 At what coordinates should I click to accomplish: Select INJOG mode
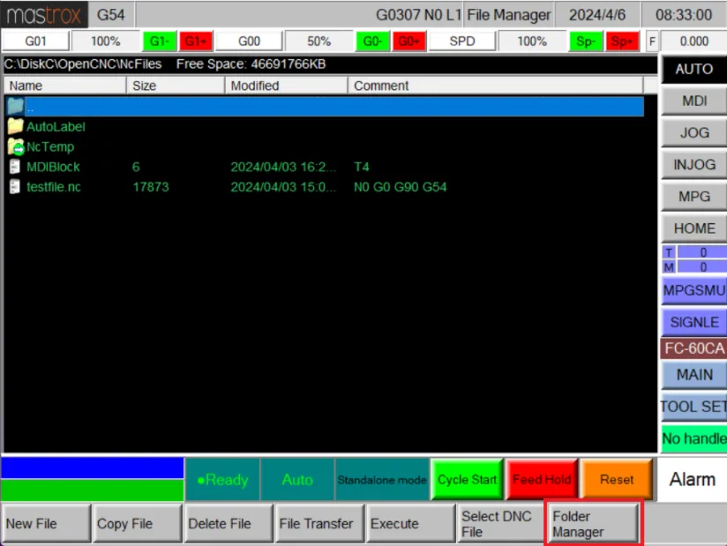[693, 165]
